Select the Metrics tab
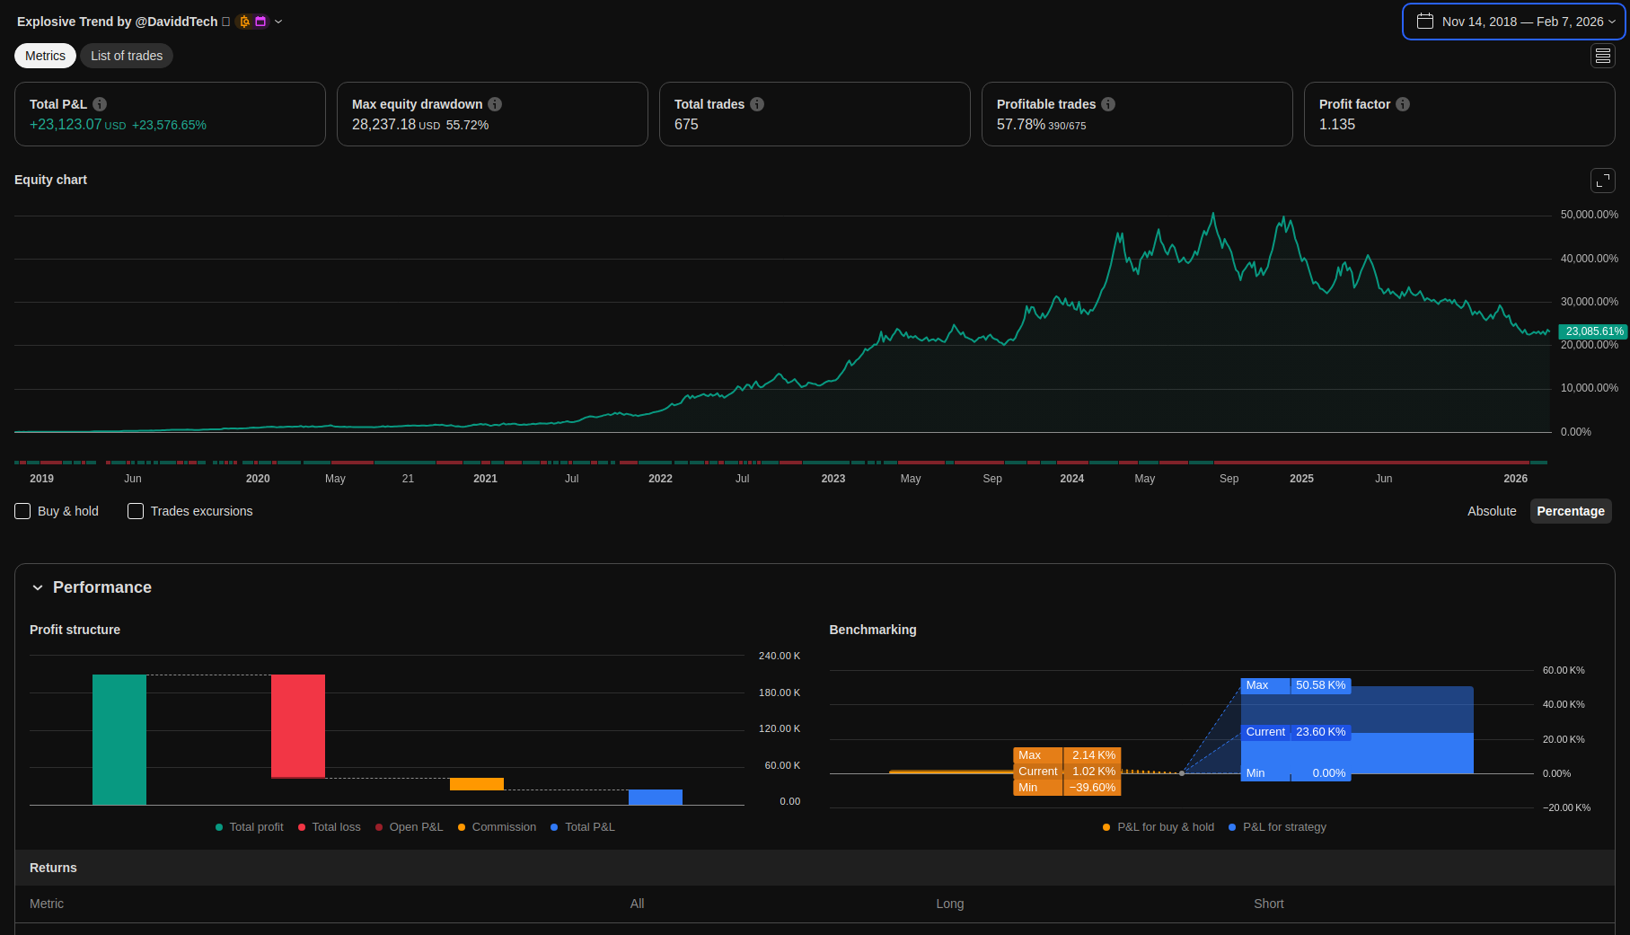This screenshot has height=935, width=1630. click(45, 56)
